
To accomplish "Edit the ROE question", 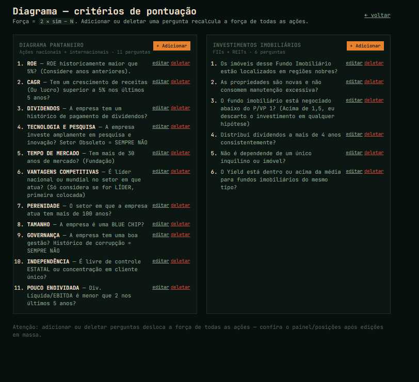I will tap(160, 63).
